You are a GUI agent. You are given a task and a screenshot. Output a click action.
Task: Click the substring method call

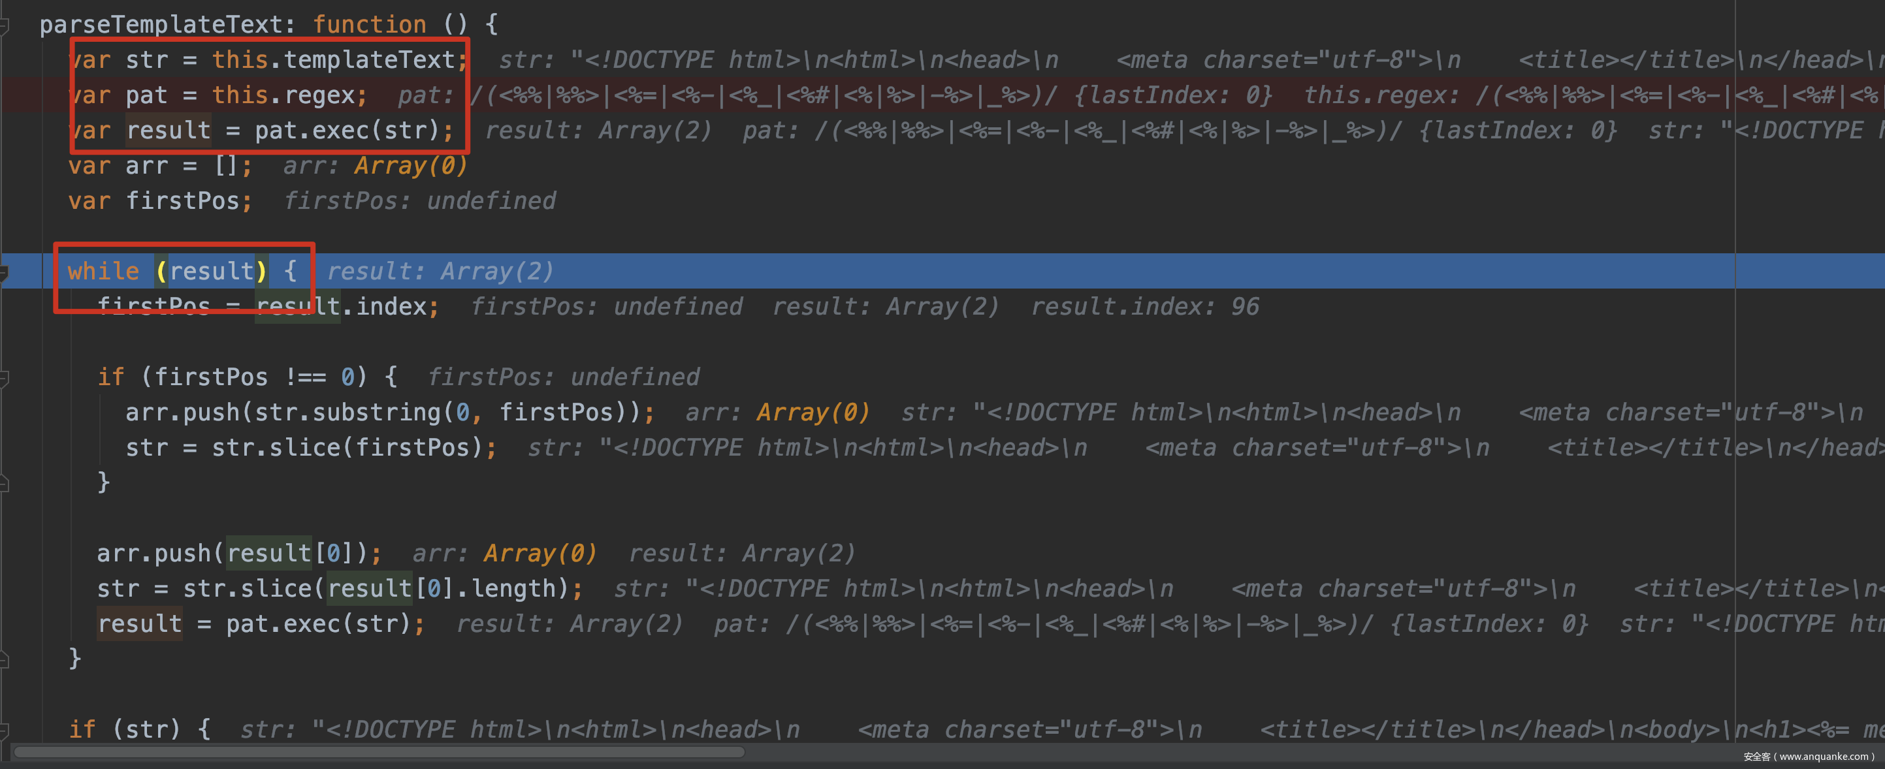coord(377,413)
